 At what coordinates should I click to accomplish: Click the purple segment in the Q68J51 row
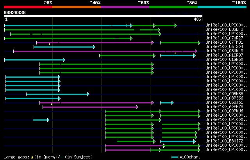pos(96,103)
